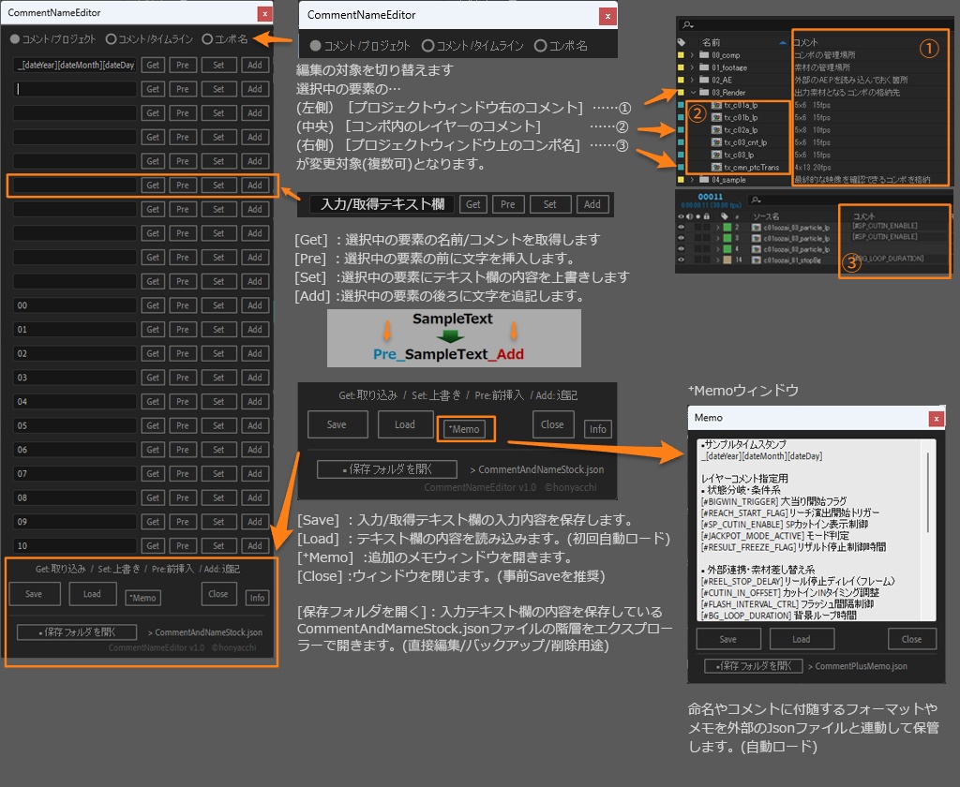Click the eye column header icon in timeline
Screen dimensions: 960x787
coord(681,216)
